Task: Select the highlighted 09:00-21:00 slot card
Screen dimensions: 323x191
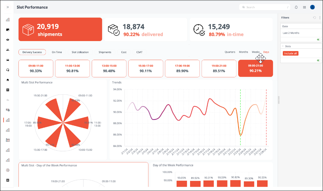Action: tap(256, 68)
